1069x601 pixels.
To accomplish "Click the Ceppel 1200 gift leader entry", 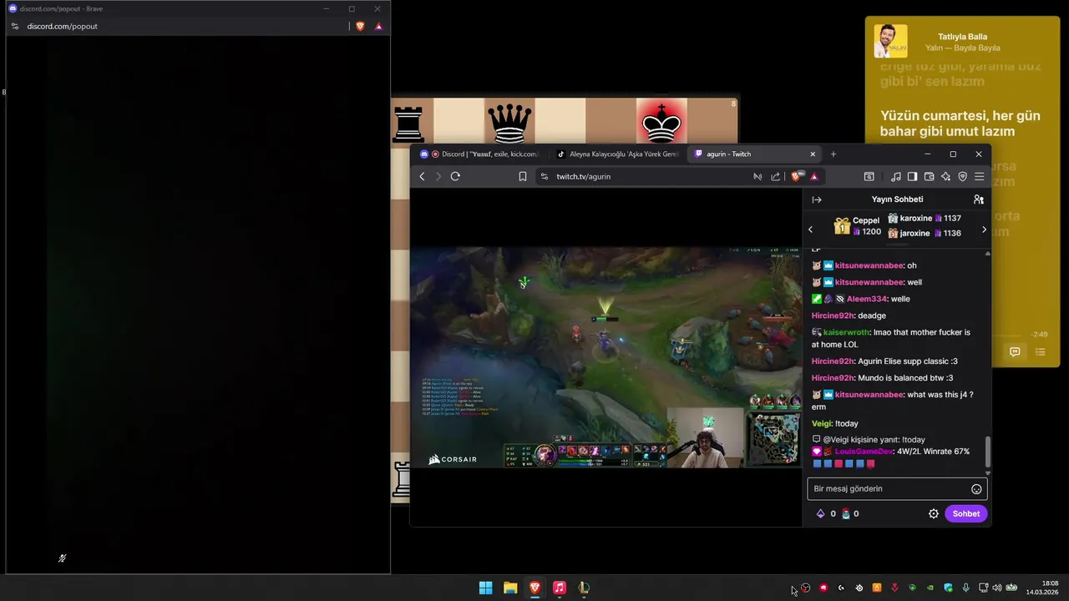I will coord(857,226).
